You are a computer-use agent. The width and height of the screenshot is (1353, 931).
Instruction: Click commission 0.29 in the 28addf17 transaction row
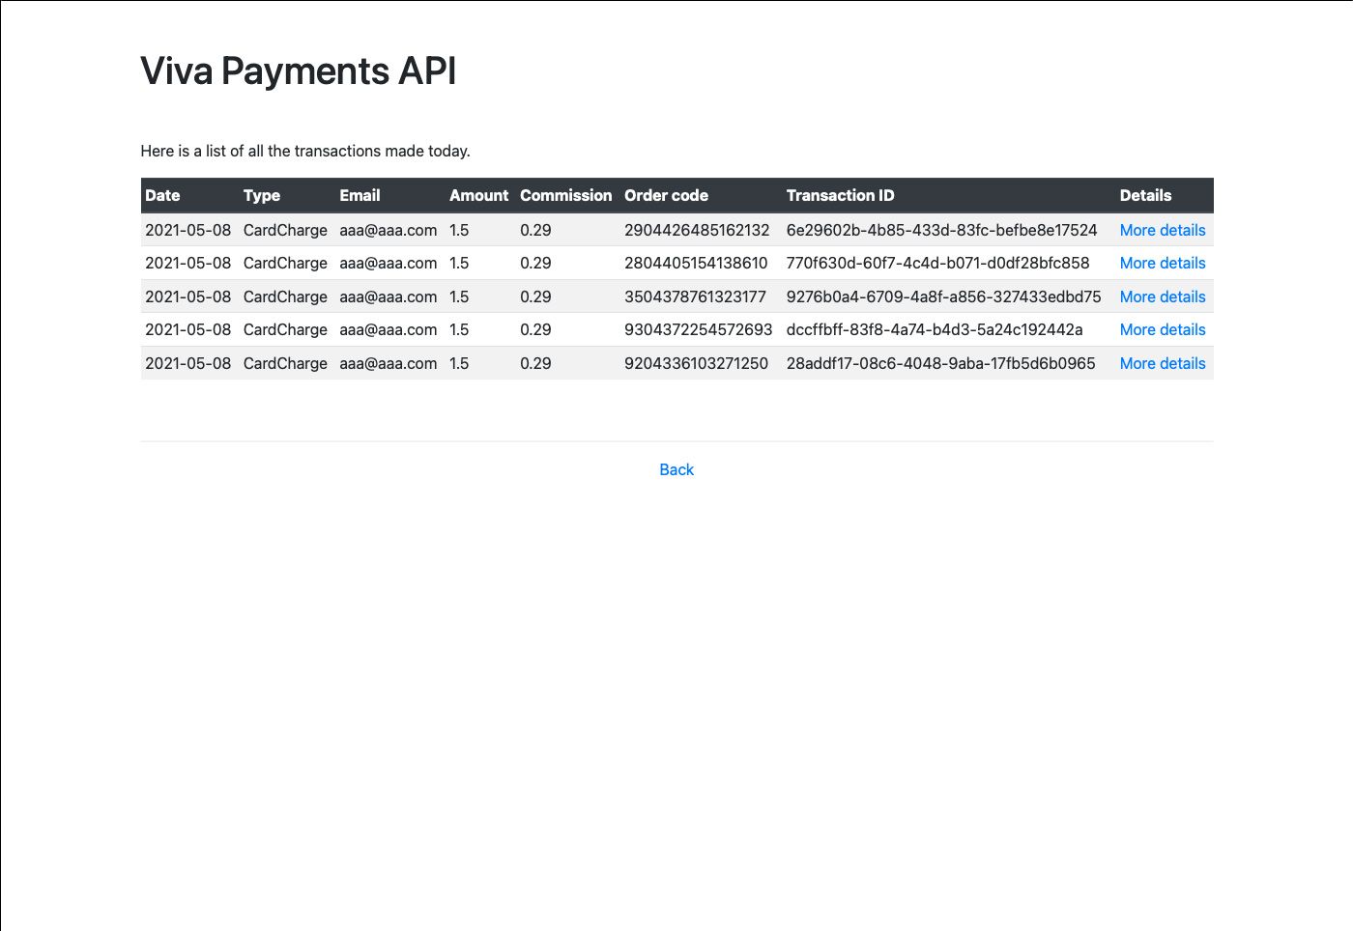click(535, 363)
